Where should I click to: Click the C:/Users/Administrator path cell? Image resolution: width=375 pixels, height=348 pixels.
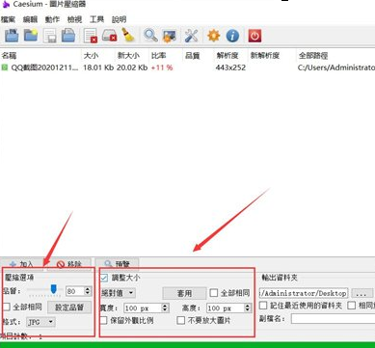336,67
